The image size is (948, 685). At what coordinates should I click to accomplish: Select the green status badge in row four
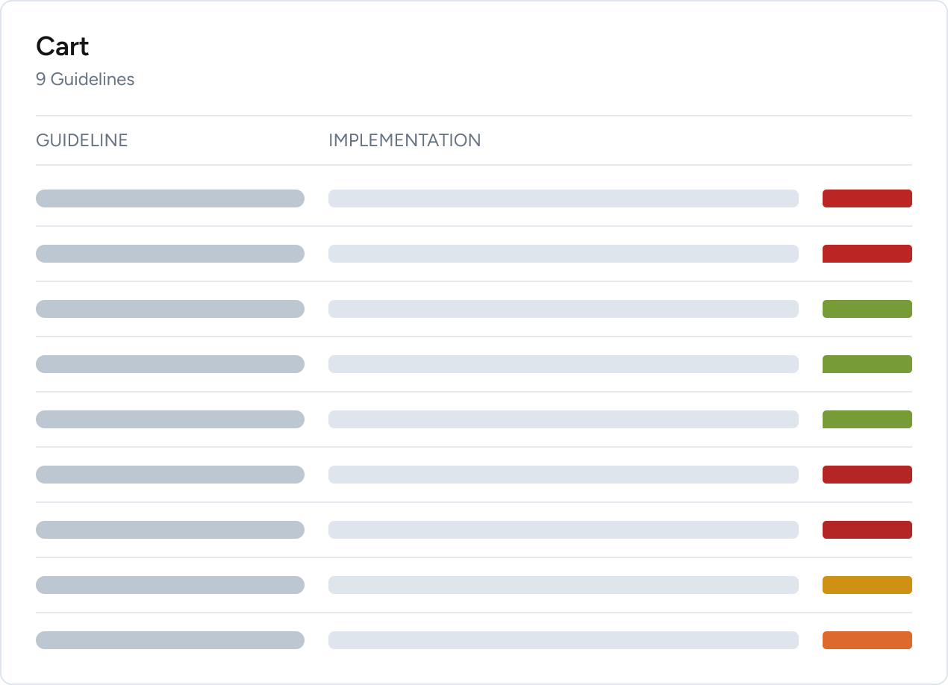coord(867,364)
